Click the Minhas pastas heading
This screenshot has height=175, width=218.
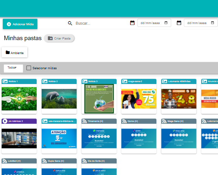pyautogui.click(x=23, y=38)
